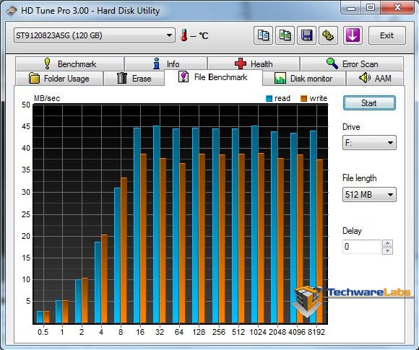Select the Disk monitor tab
The height and width of the screenshot is (350, 419).
pos(304,79)
